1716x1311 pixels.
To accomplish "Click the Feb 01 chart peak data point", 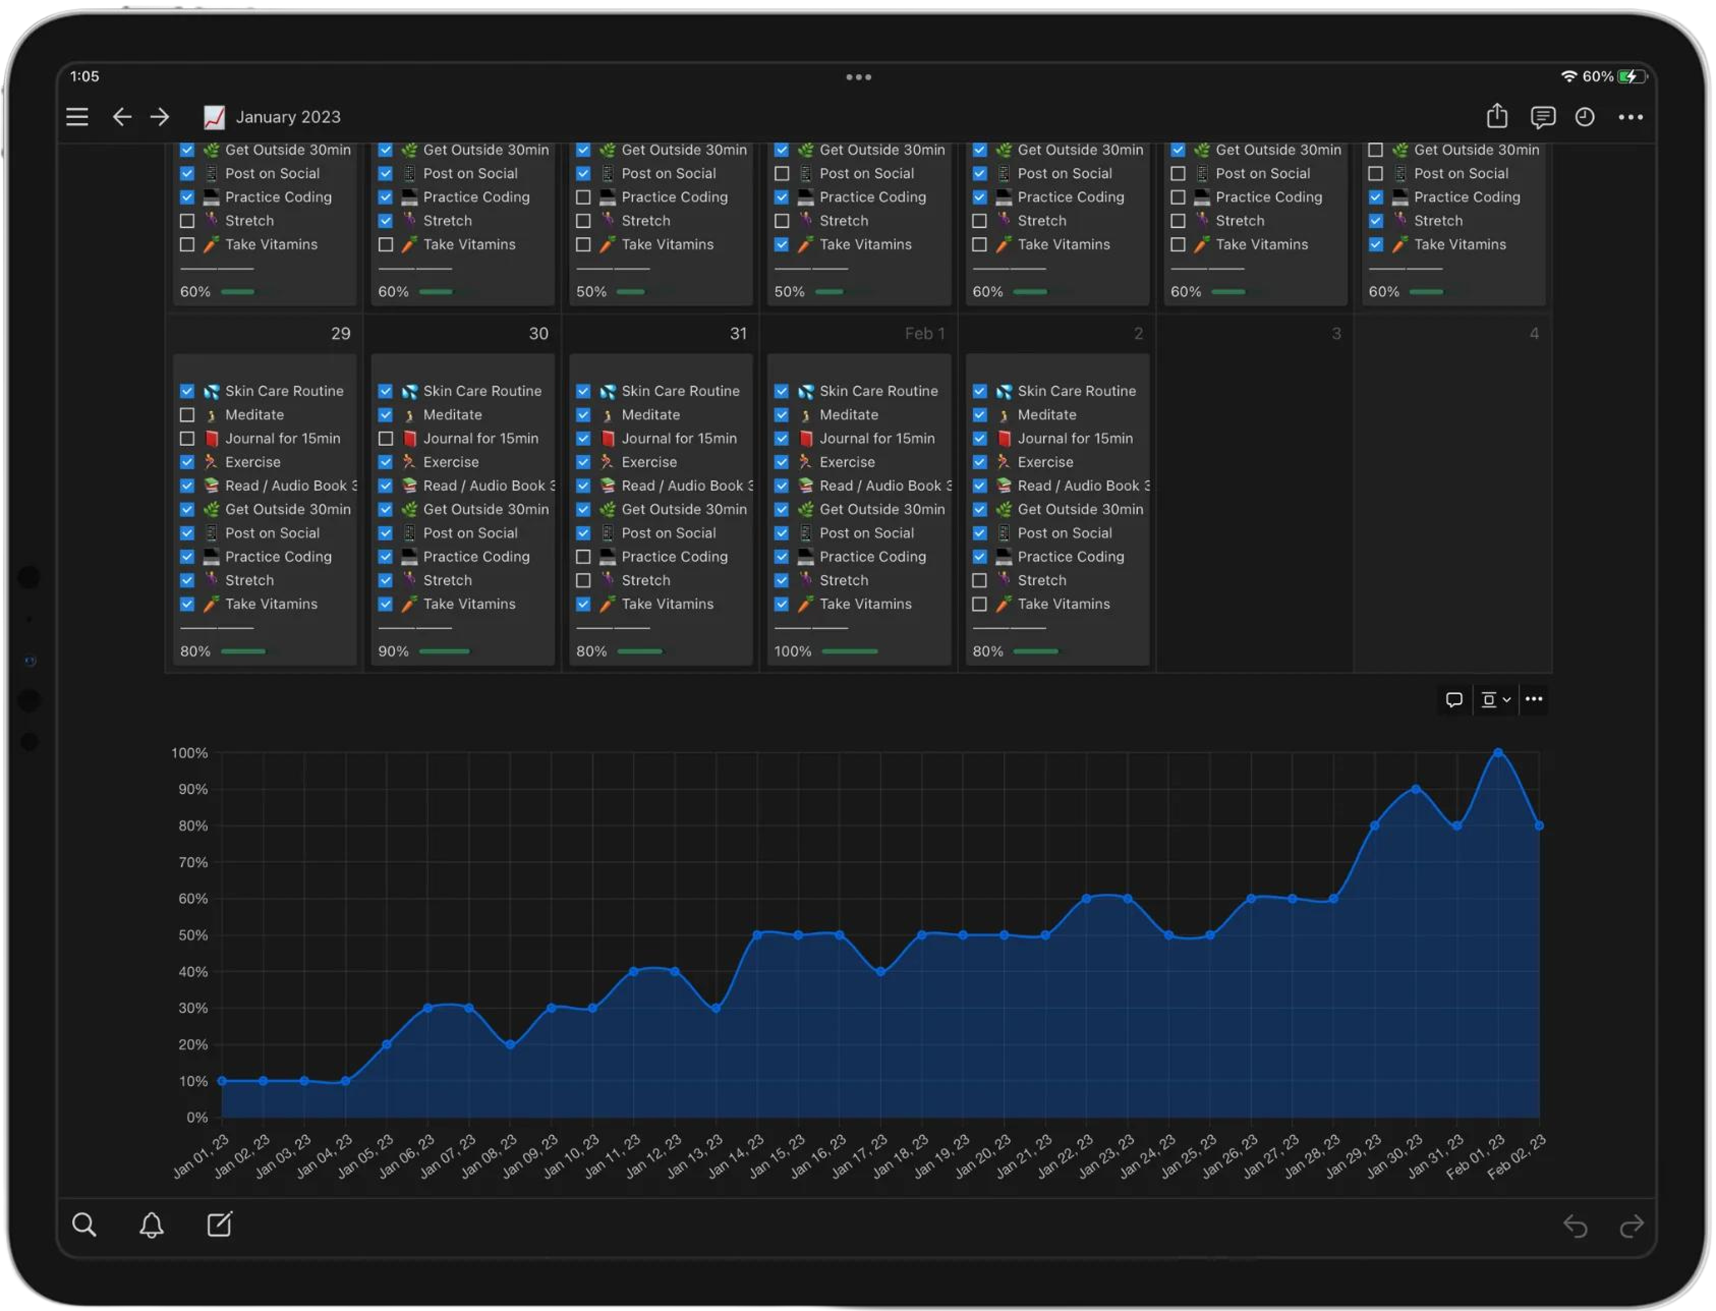I will [x=1498, y=752].
